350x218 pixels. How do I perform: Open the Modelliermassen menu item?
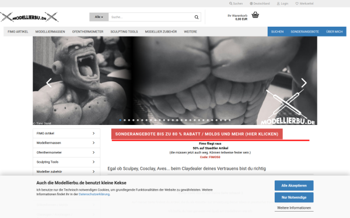point(50,31)
